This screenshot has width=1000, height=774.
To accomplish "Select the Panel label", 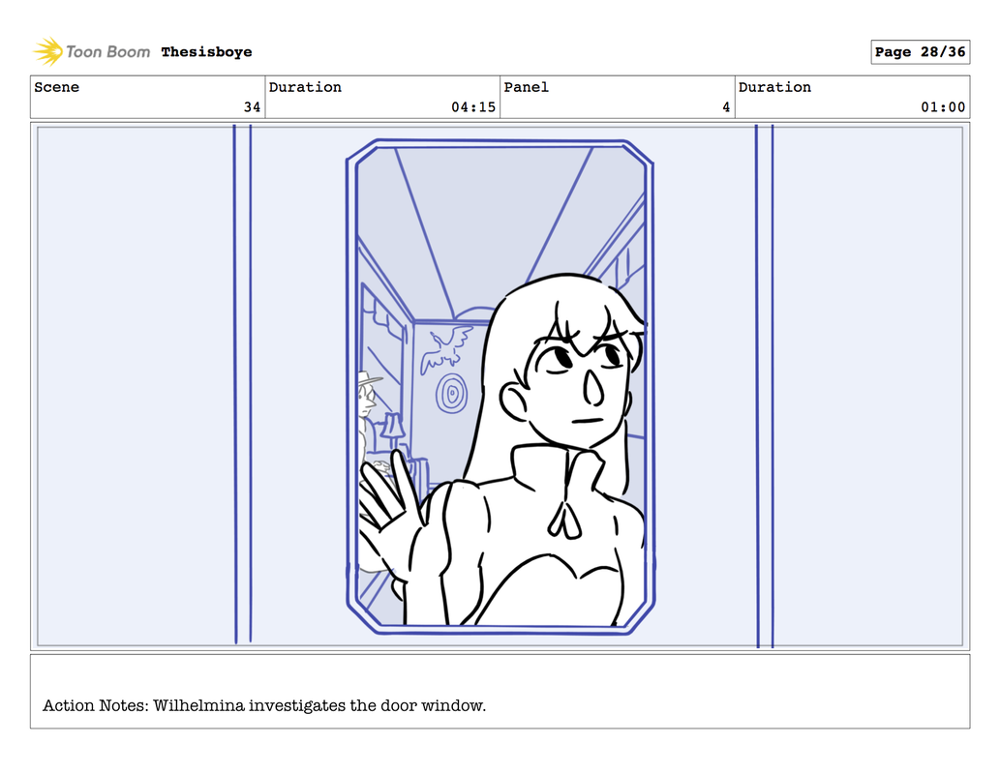I will tap(527, 87).
